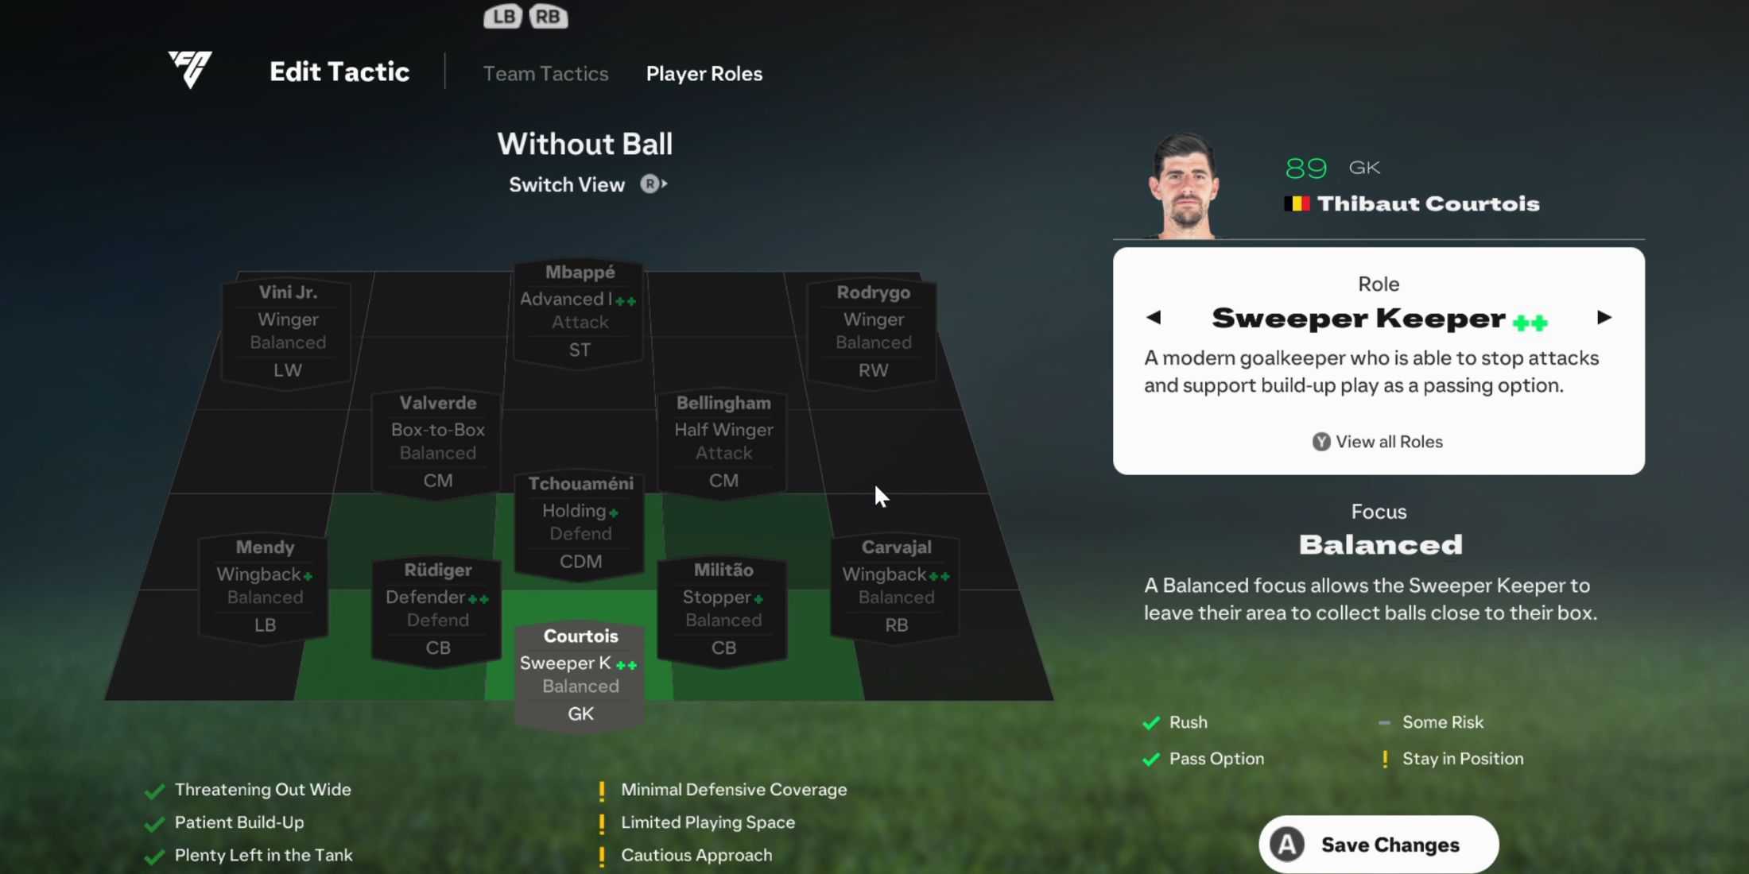Viewport: 1749px width, 874px height.
Task: Toggle Stay in Position instruction setting
Action: point(1462,759)
